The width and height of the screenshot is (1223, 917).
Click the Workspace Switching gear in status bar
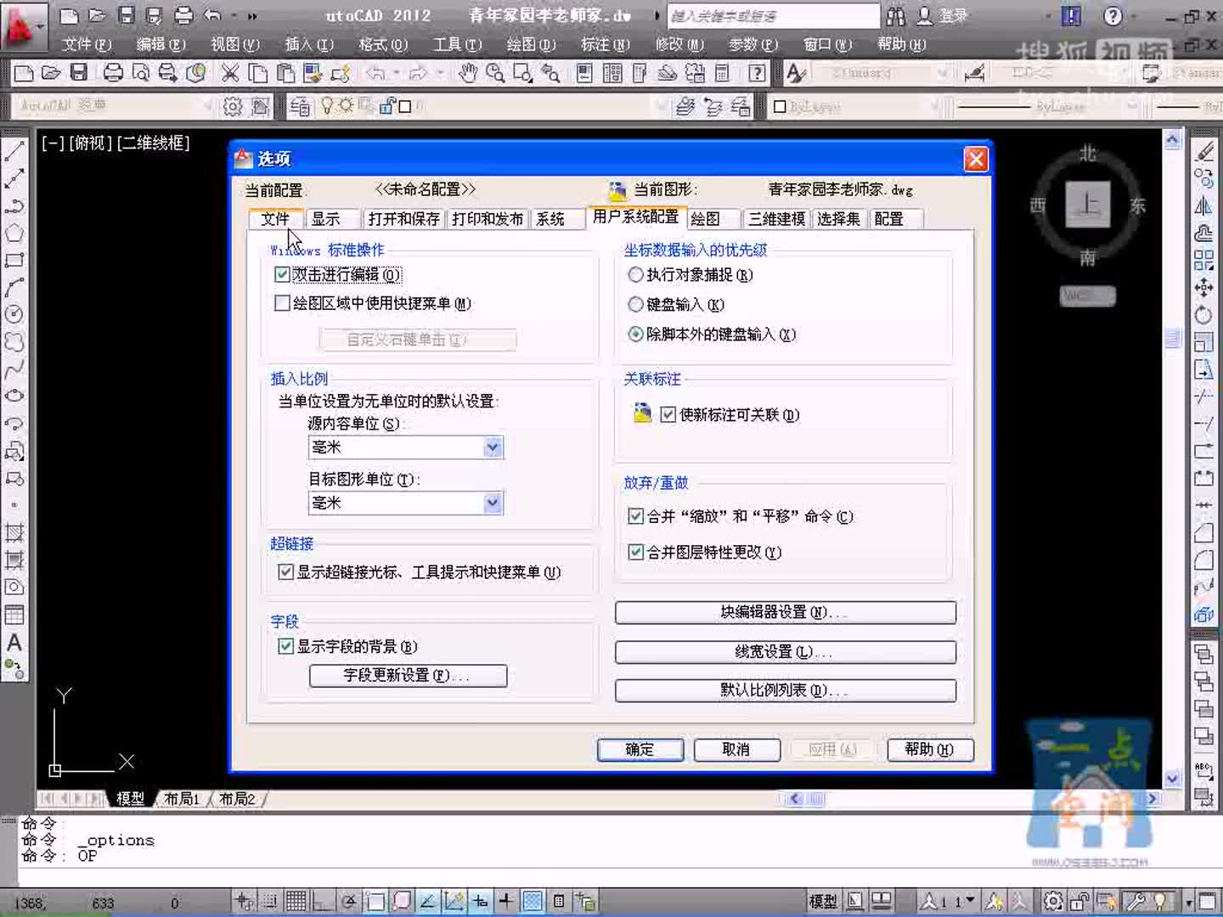click(1053, 901)
